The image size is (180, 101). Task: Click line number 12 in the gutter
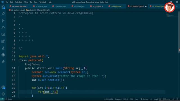coord(13,56)
